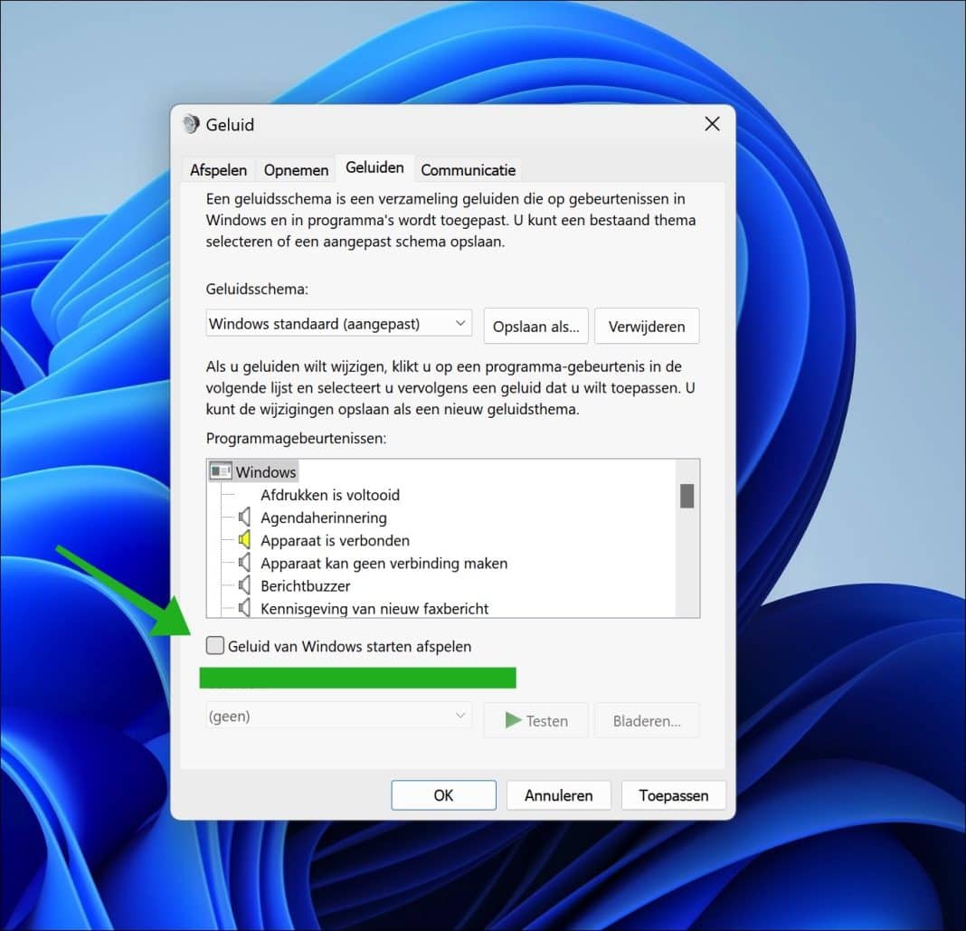Open the (geen) sound selection dropdown
Image resolution: width=966 pixels, height=931 pixels.
pyautogui.click(x=339, y=714)
